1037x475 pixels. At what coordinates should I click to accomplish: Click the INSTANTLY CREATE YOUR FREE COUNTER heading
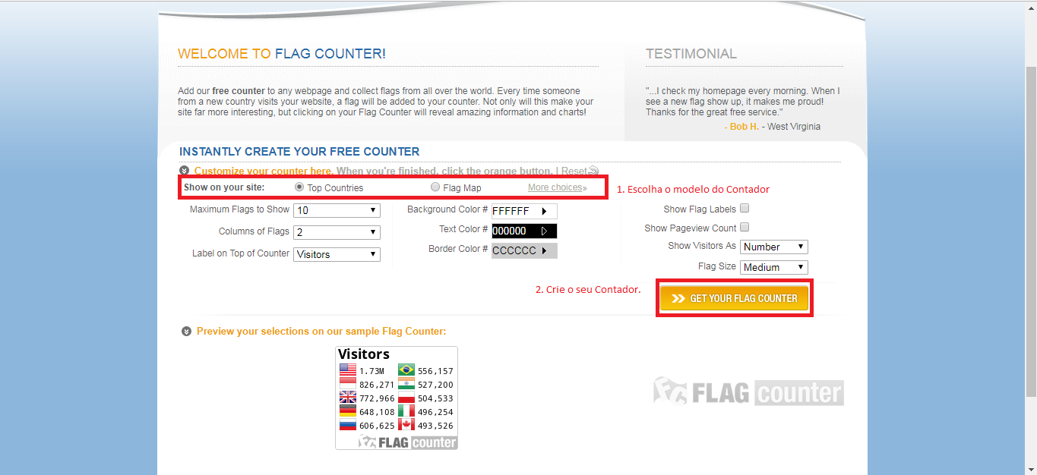(299, 152)
